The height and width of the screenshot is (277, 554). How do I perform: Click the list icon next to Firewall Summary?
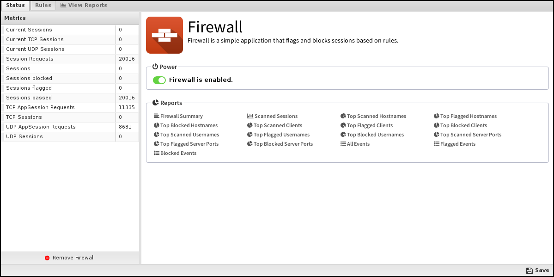coord(156,116)
